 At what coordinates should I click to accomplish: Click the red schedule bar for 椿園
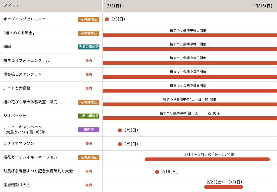[x=190, y=49]
